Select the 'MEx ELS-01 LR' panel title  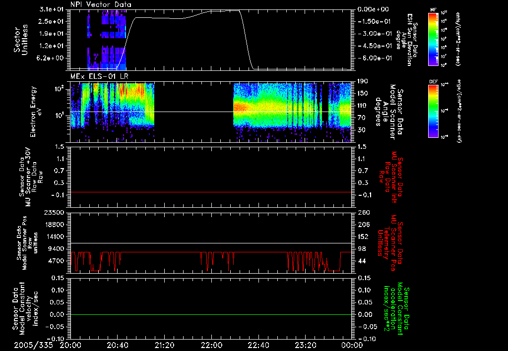(x=99, y=76)
